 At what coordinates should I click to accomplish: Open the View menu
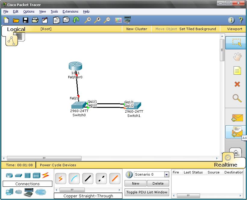42,11
